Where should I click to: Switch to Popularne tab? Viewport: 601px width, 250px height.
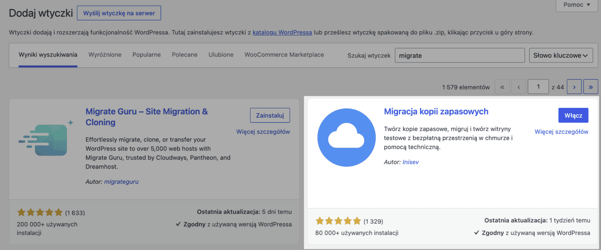pyautogui.click(x=146, y=55)
